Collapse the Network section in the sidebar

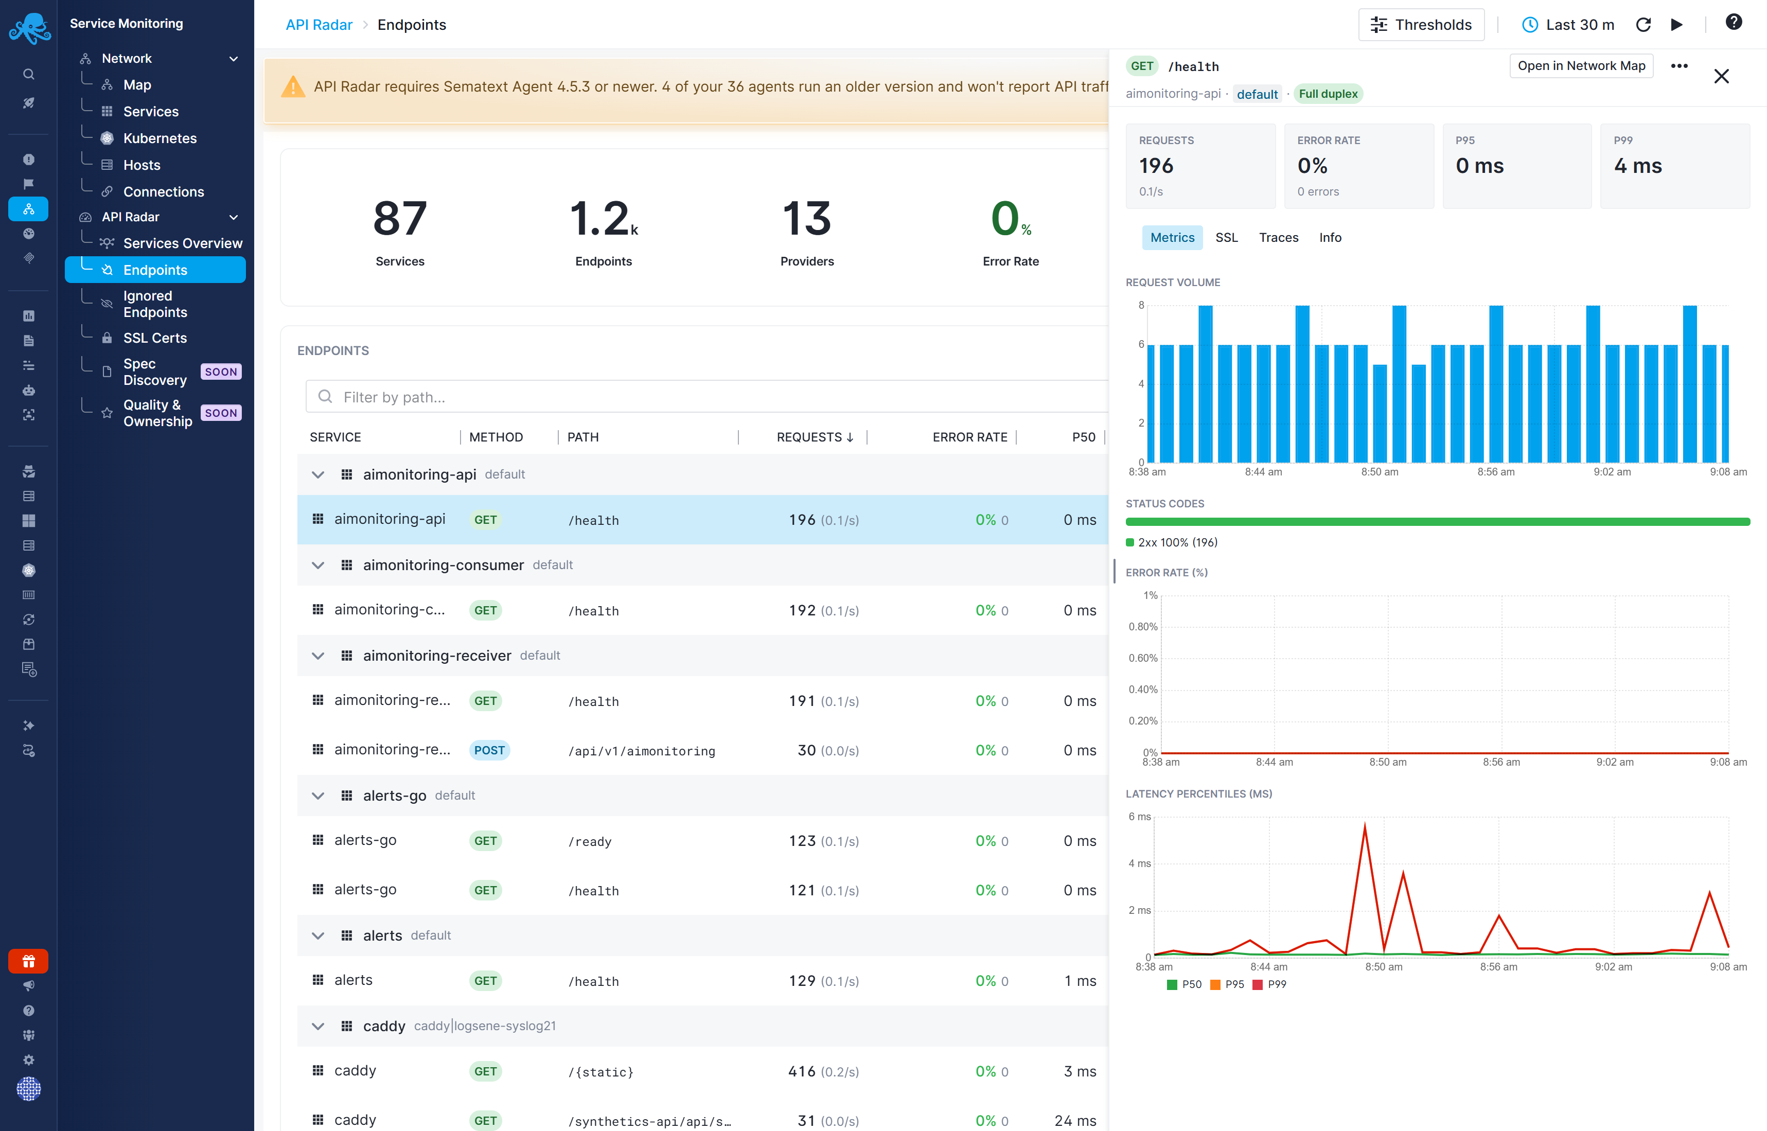tap(234, 59)
